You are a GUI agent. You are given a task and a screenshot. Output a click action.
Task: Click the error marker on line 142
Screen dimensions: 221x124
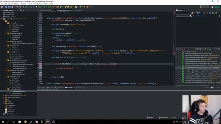[x=38, y=68]
